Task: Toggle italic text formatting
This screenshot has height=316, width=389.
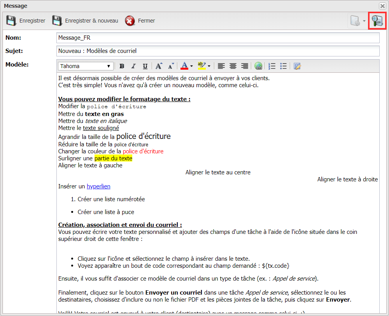Action: (133, 66)
